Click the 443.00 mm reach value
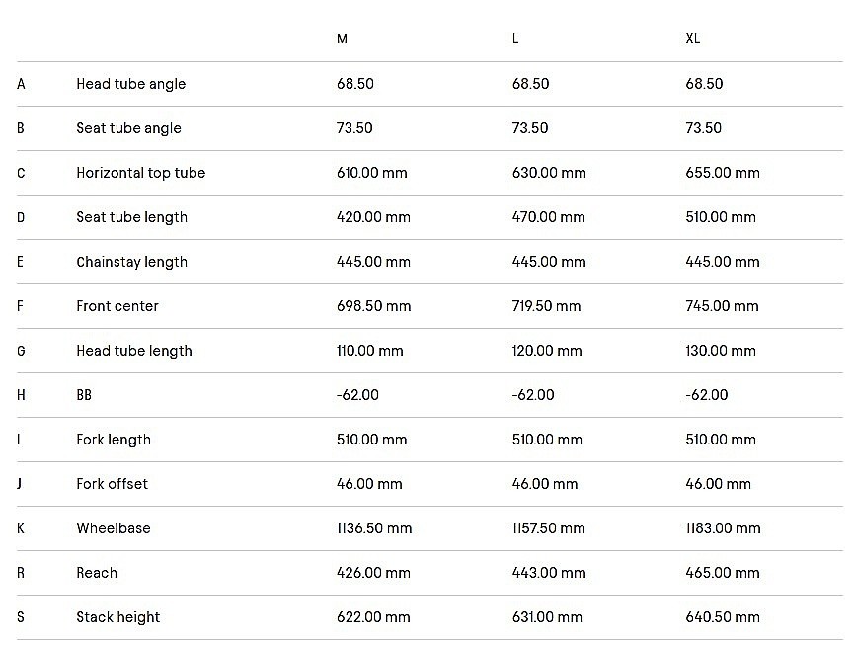The image size is (855, 646). click(x=548, y=573)
